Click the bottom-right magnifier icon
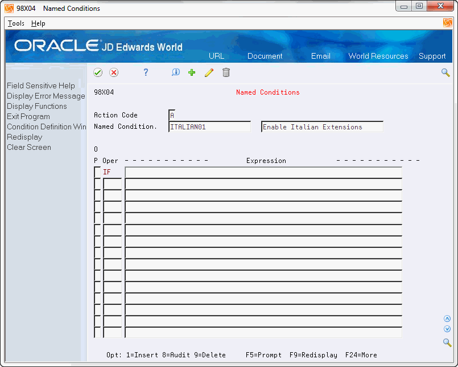The height and width of the screenshot is (367, 458). pos(447,342)
